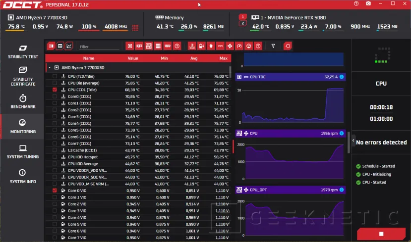Take screenshot with camera icon
The width and height of the screenshot is (411, 242).
pos(368,3)
